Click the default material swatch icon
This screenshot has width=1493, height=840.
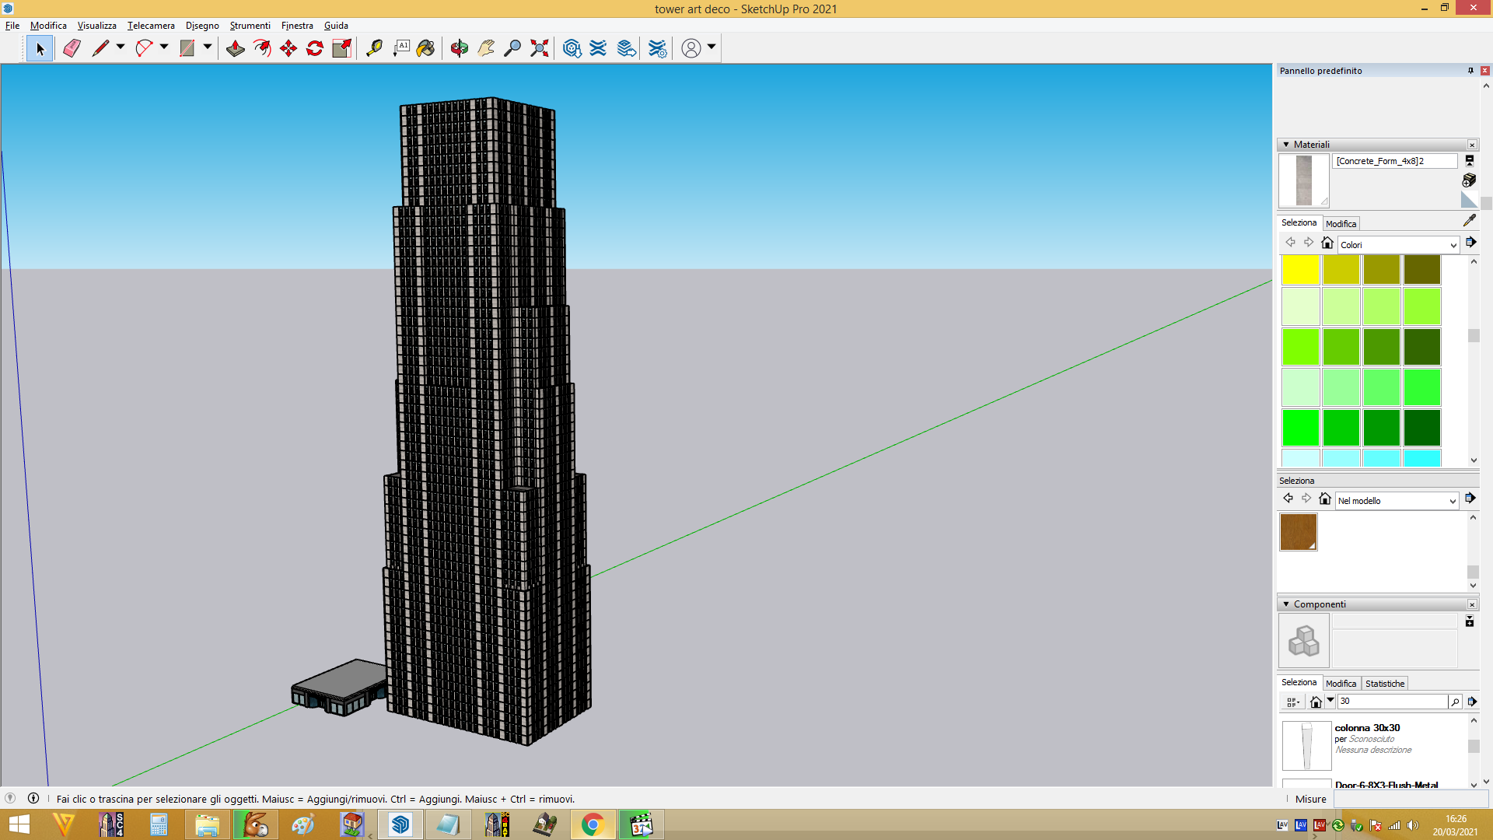point(1469,200)
